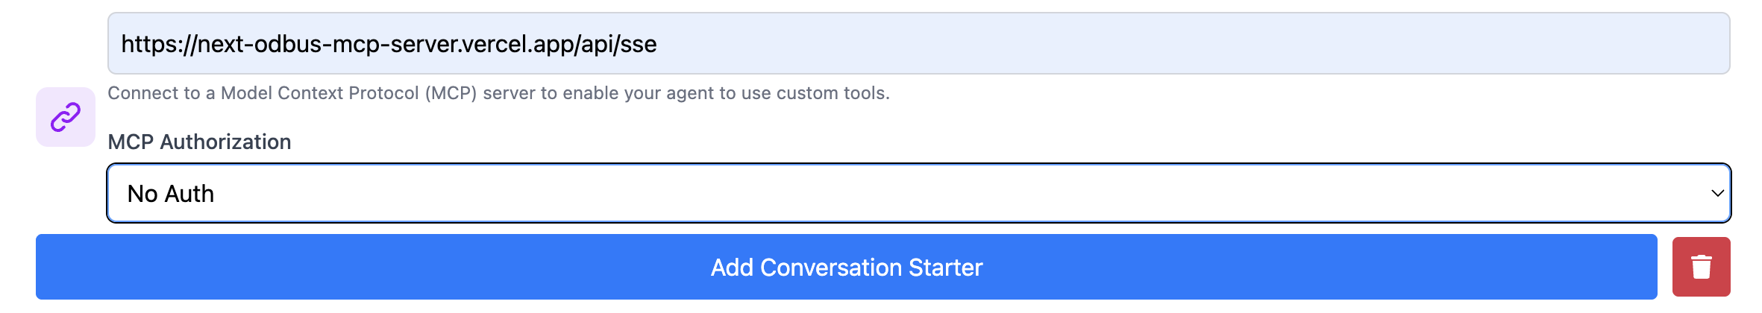The image size is (1762, 313).
Task: Click the Model Context Protocol helper text
Action: [x=498, y=93]
